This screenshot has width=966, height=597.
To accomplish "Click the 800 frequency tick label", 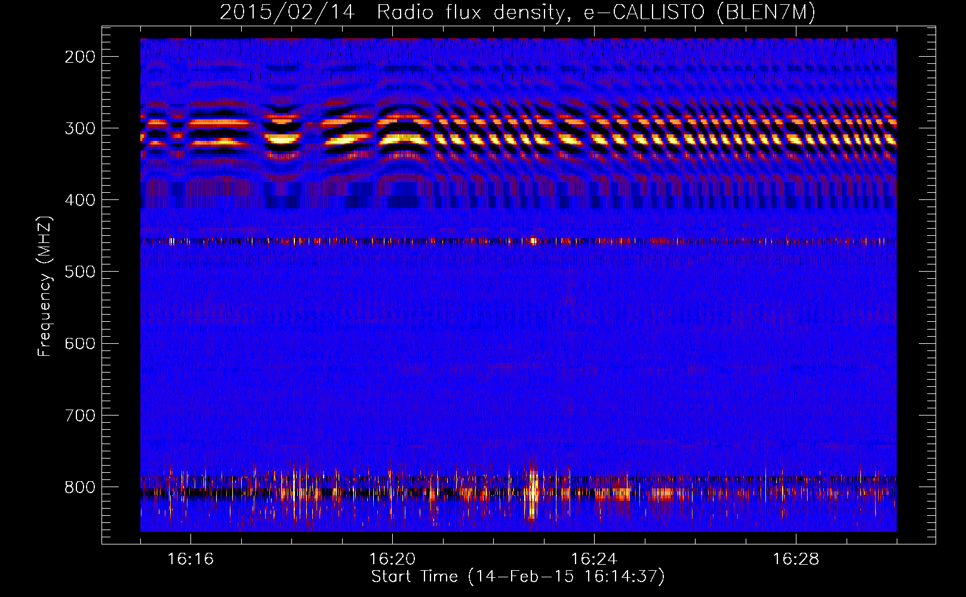I will pos(80,487).
